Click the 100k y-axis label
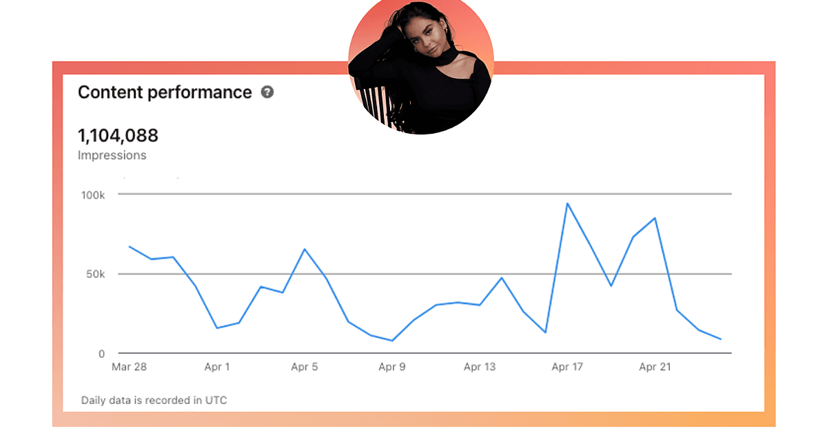Screen dimensions: 827x433 pos(92,195)
